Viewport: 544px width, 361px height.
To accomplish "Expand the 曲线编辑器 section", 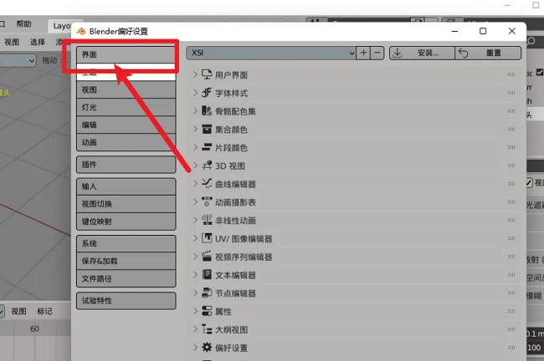I will 196,184.
